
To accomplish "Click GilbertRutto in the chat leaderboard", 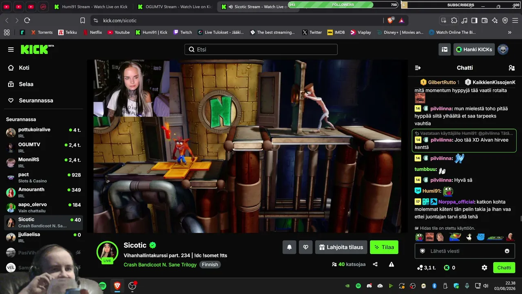I will click(x=442, y=82).
